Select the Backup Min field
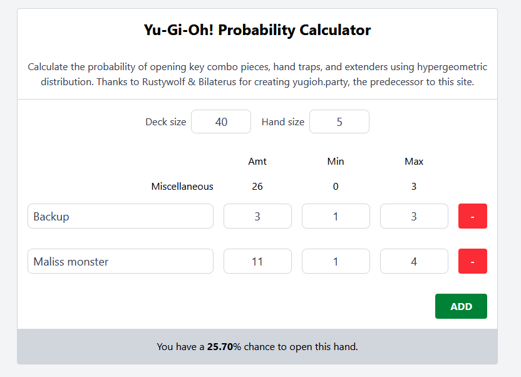Image resolution: width=521 pixels, height=377 pixels. pyautogui.click(x=336, y=216)
